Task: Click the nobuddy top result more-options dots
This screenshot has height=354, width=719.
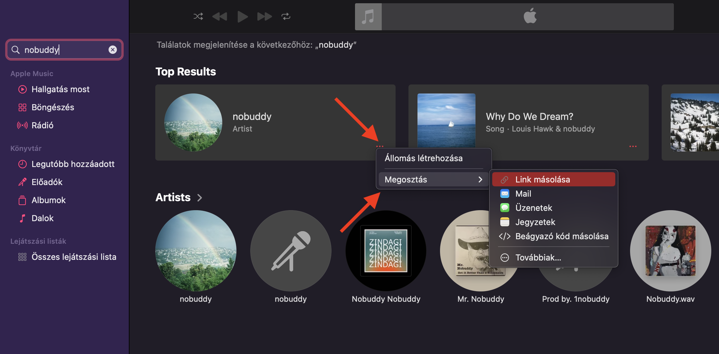Action: point(380,146)
